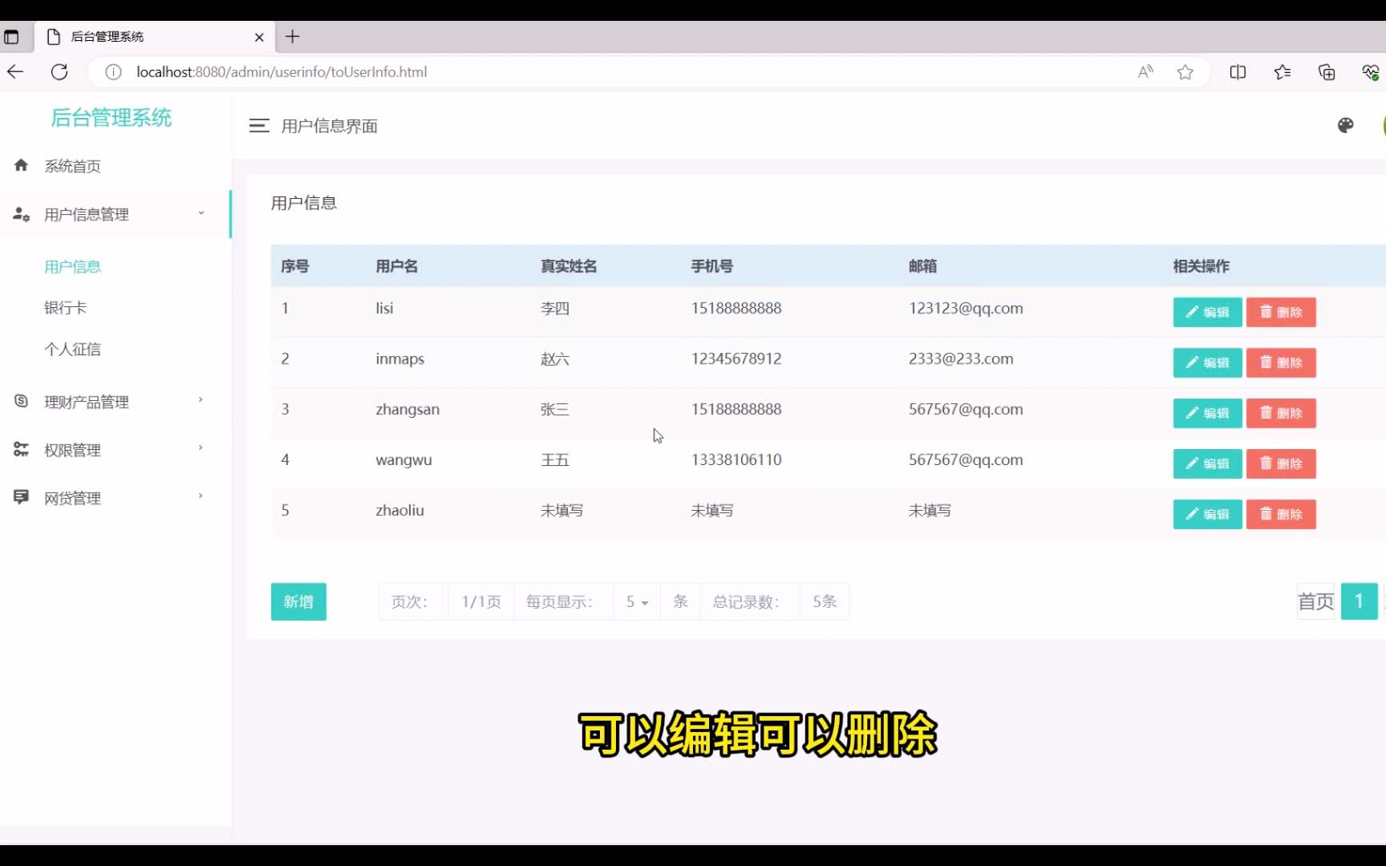The image size is (1386, 866).
Task: Edit user lisi
Action: pyautogui.click(x=1207, y=312)
